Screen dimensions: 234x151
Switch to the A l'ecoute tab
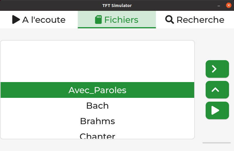[x=39, y=20]
